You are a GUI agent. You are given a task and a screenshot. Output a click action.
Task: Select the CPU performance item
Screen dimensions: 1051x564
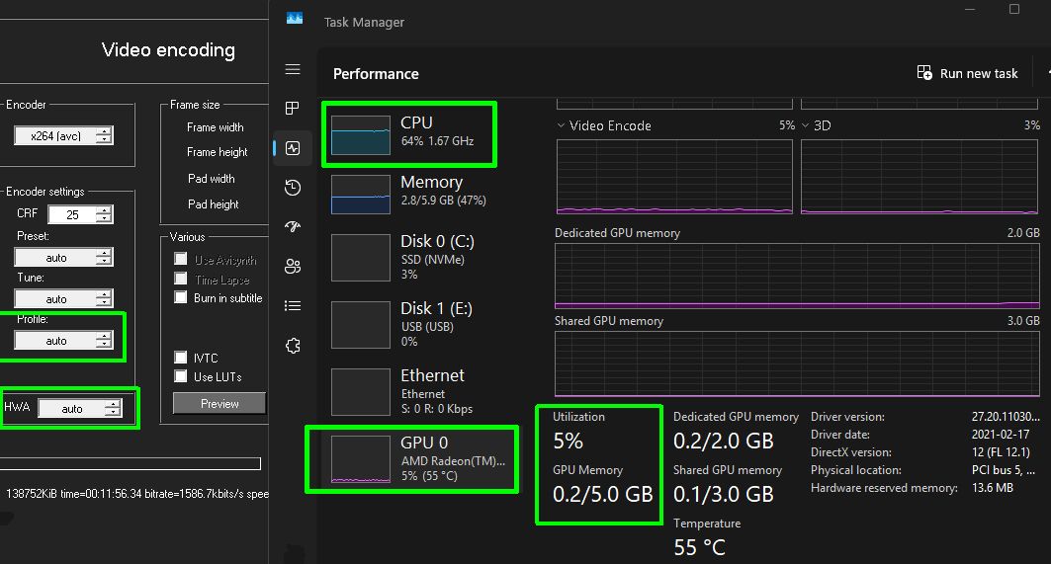point(410,133)
